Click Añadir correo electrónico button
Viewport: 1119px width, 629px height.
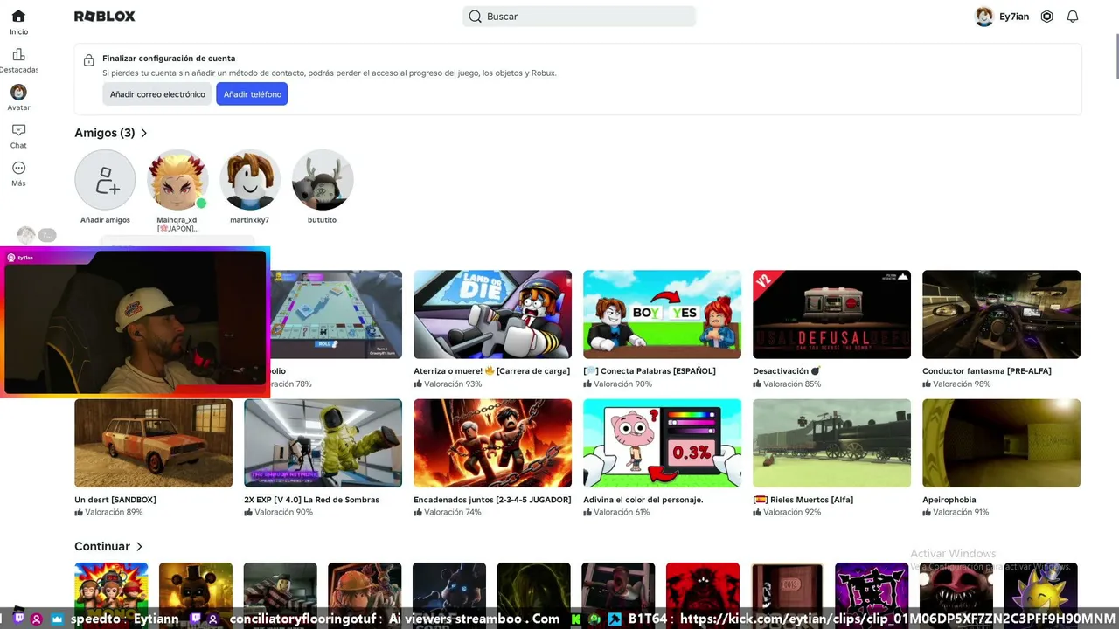(x=157, y=94)
